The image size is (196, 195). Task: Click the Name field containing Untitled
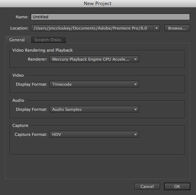[110, 17]
